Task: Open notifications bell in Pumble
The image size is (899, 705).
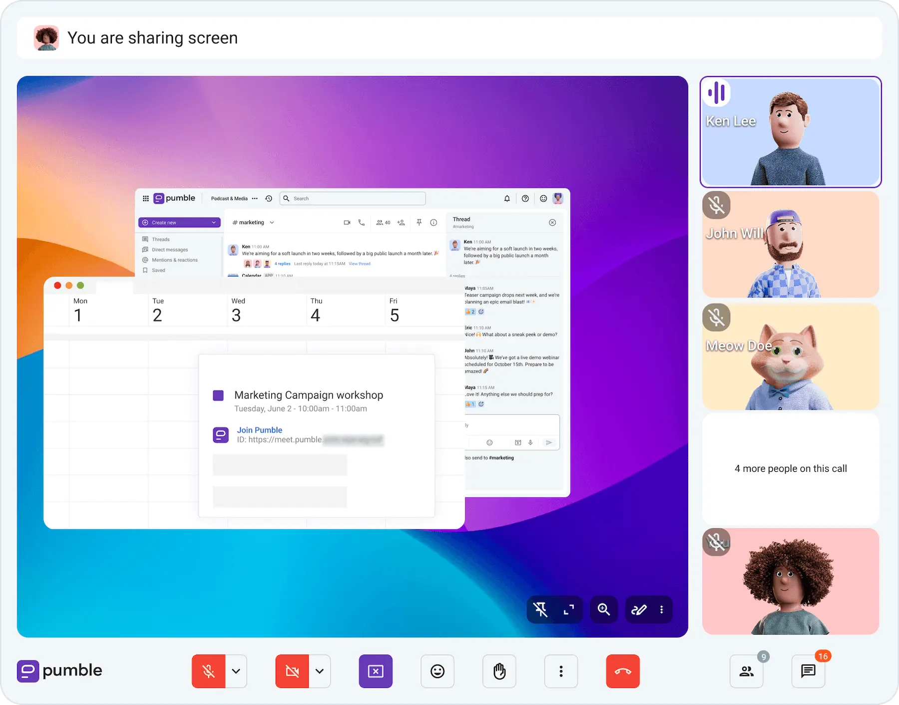Action: click(x=507, y=198)
